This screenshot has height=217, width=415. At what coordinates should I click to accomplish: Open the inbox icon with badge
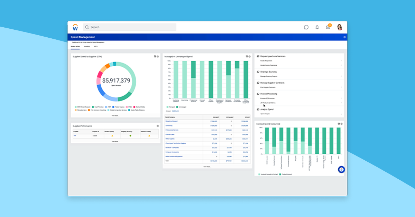tap(328, 27)
